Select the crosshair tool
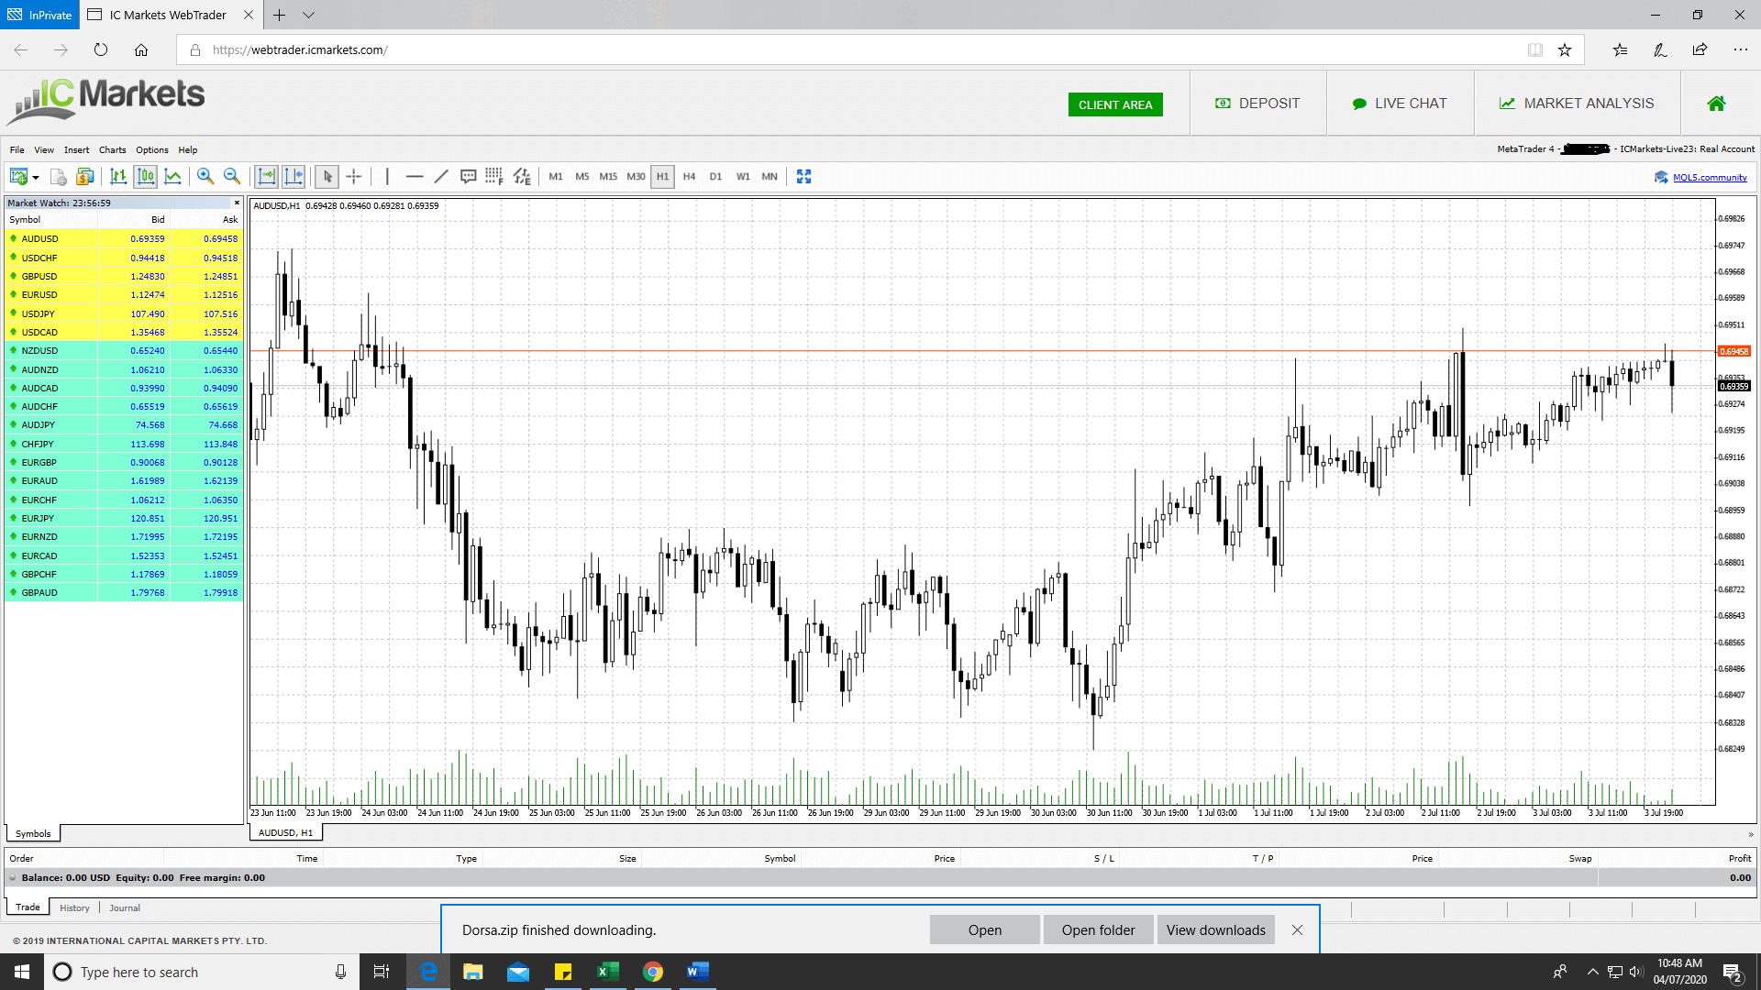Screen dimensions: 1761x990 [x=354, y=177]
